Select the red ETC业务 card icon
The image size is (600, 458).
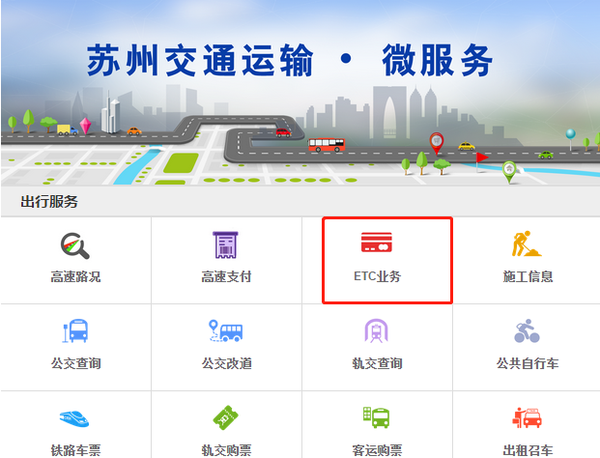[377, 242]
